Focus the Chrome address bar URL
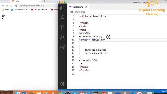This screenshot has width=167, height=94. (x=31, y=6)
